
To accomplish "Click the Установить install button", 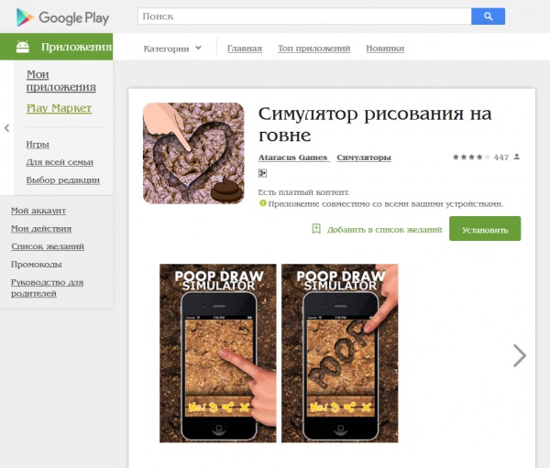I will coord(485,229).
